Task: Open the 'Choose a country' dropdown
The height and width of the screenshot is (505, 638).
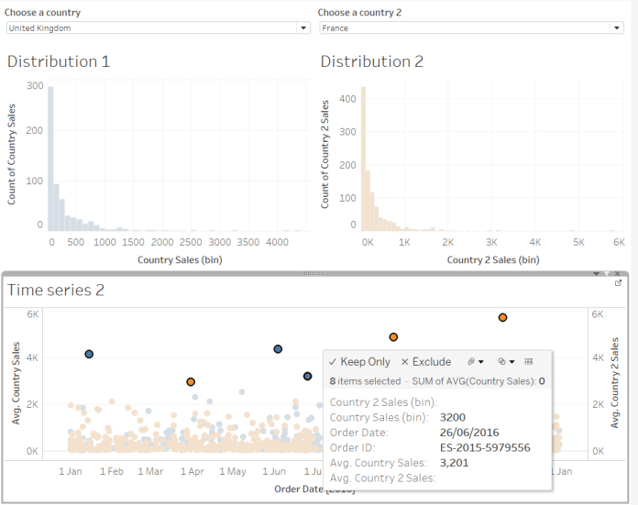Action: 158,28
